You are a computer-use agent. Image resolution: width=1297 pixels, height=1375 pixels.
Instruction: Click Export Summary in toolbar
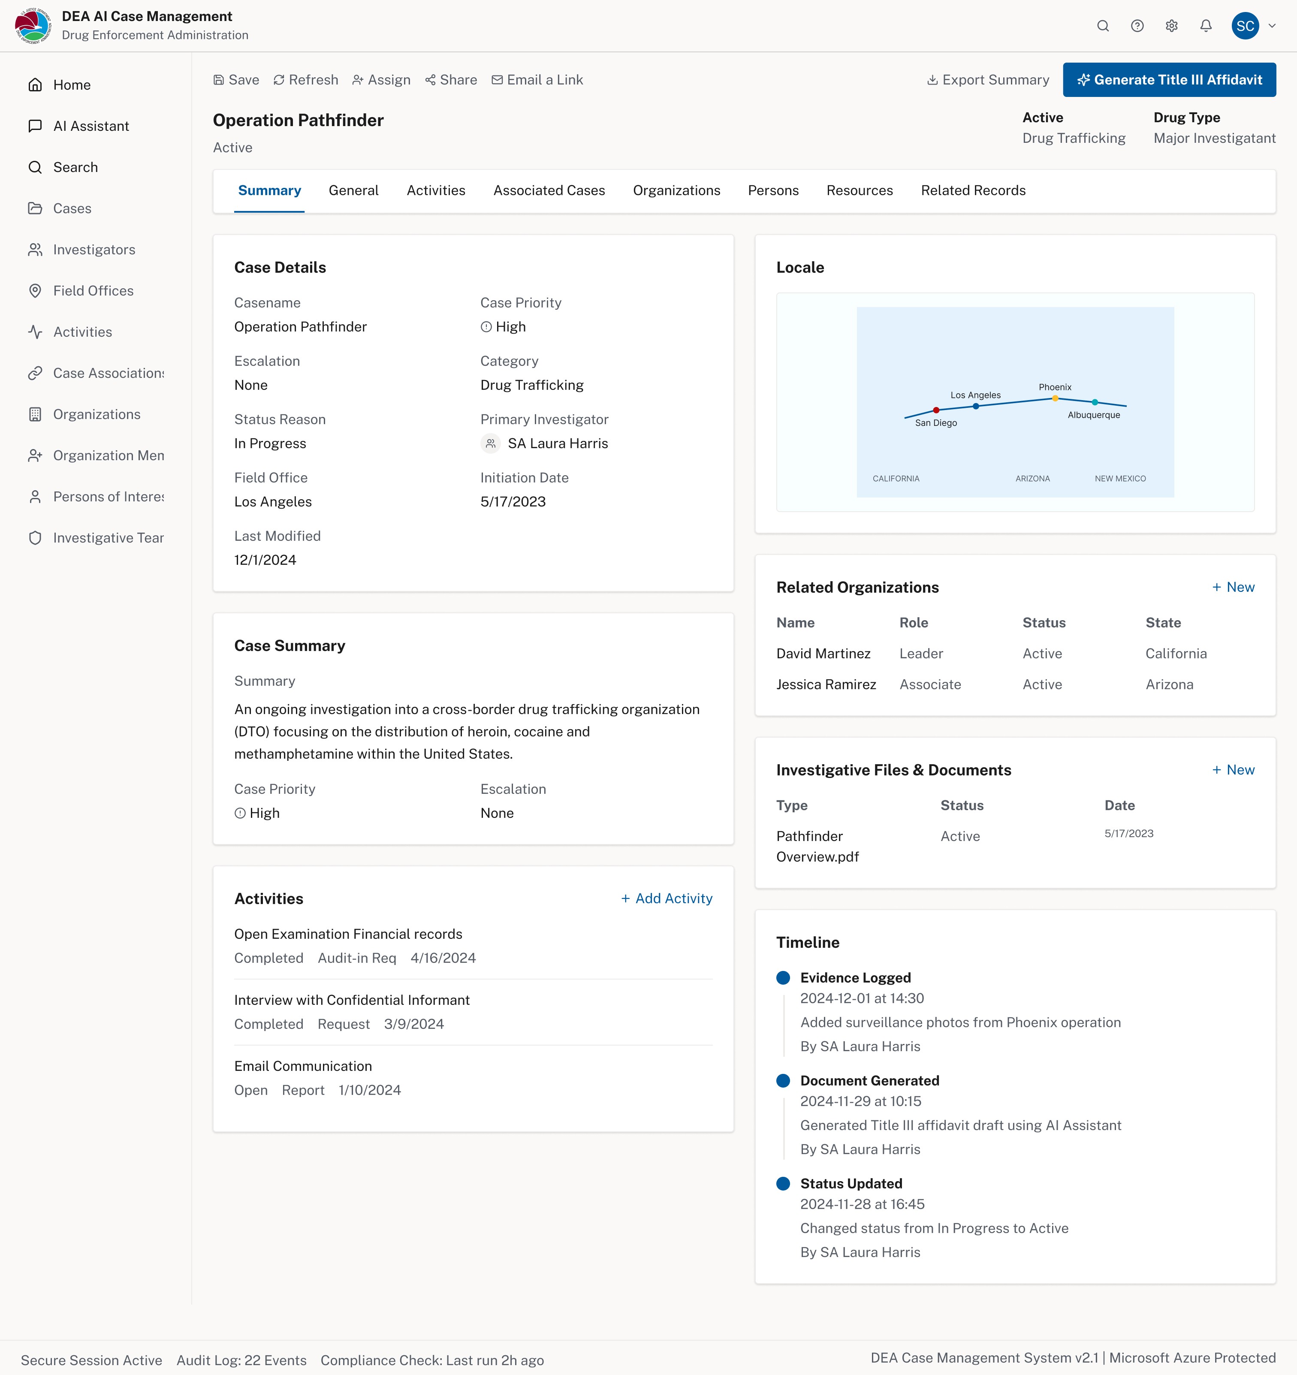pyautogui.click(x=988, y=79)
